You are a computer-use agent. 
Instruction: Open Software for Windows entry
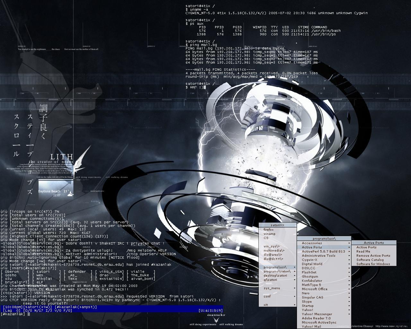point(373,264)
